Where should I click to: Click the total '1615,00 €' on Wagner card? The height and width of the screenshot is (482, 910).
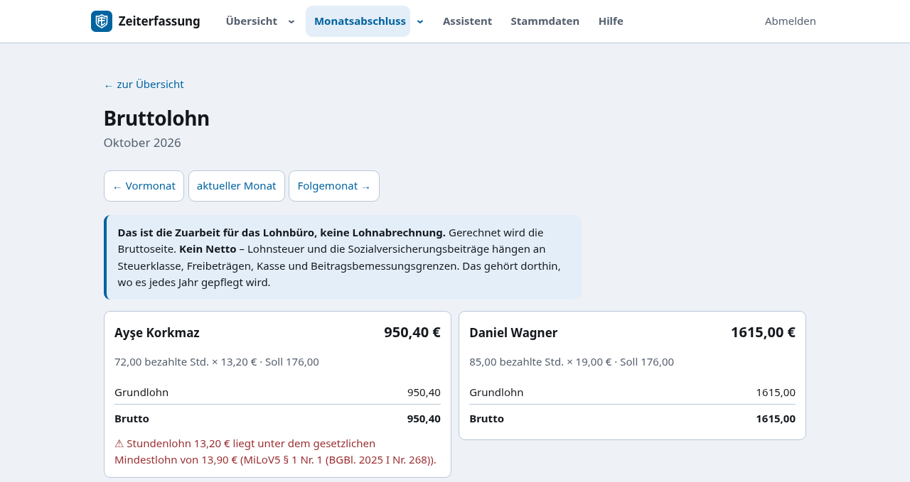[763, 332]
